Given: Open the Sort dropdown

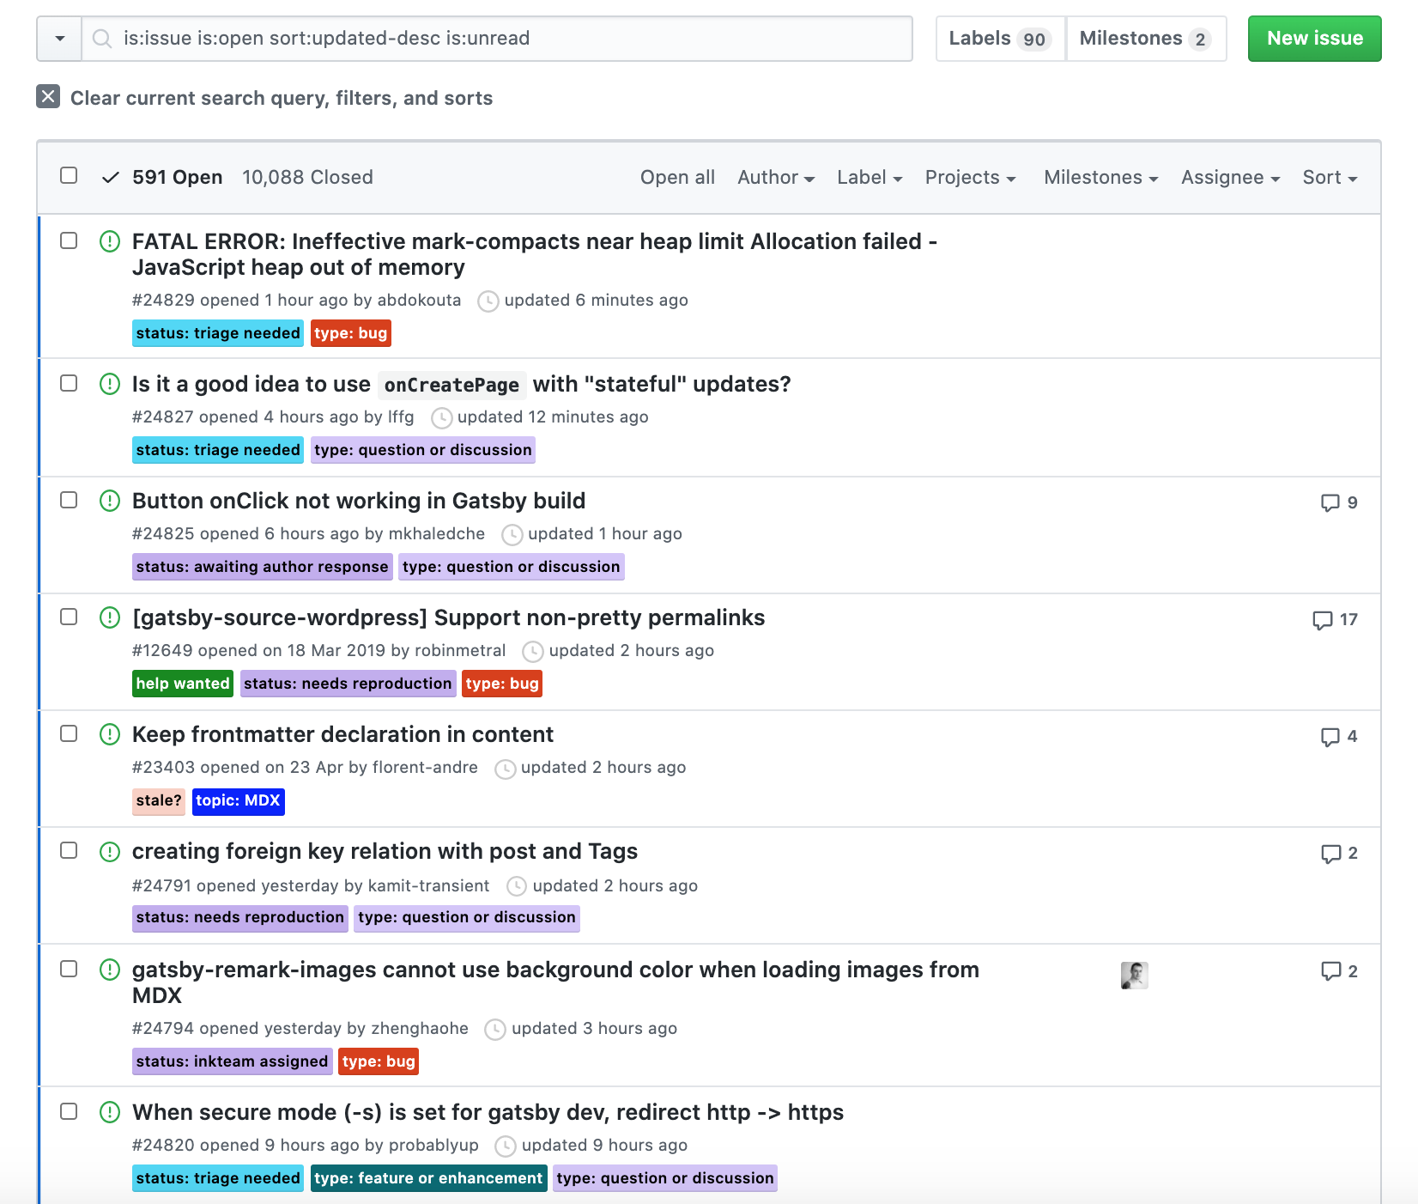Looking at the screenshot, I should [x=1330, y=178].
